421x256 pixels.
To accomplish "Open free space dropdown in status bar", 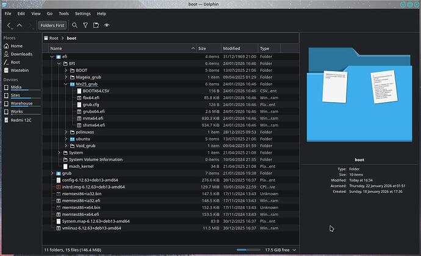I will pyautogui.click(x=294, y=250).
